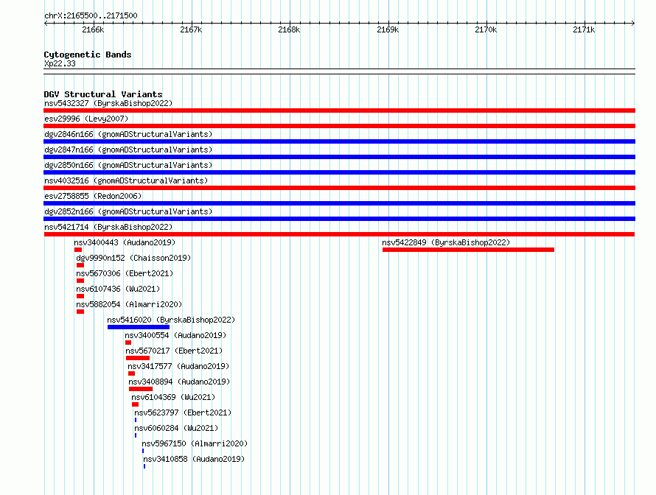
Task: Click the blue bar under dgv2846n166
Action: tap(339, 141)
